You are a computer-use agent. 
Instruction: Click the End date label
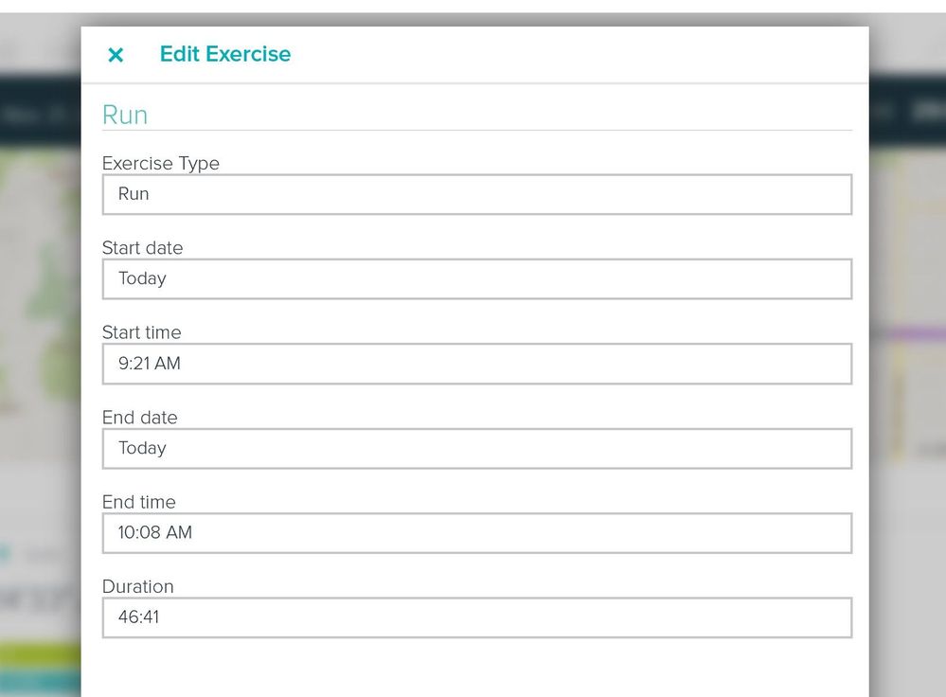[x=140, y=418]
